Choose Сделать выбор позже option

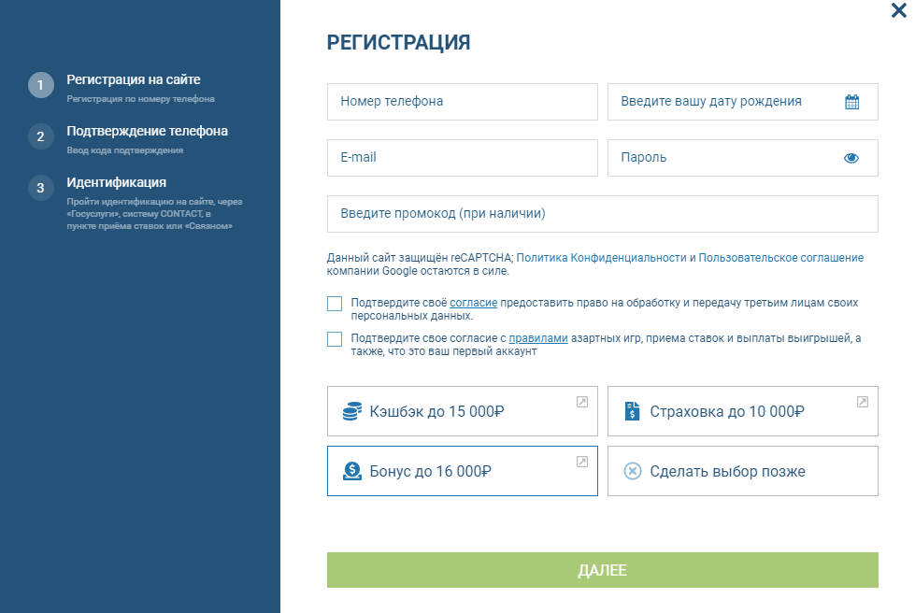[742, 471]
